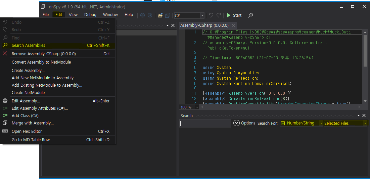Image resolution: width=370 pixels, height=179 pixels.
Task: Close the Search panel
Action: (x=364, y=115)
